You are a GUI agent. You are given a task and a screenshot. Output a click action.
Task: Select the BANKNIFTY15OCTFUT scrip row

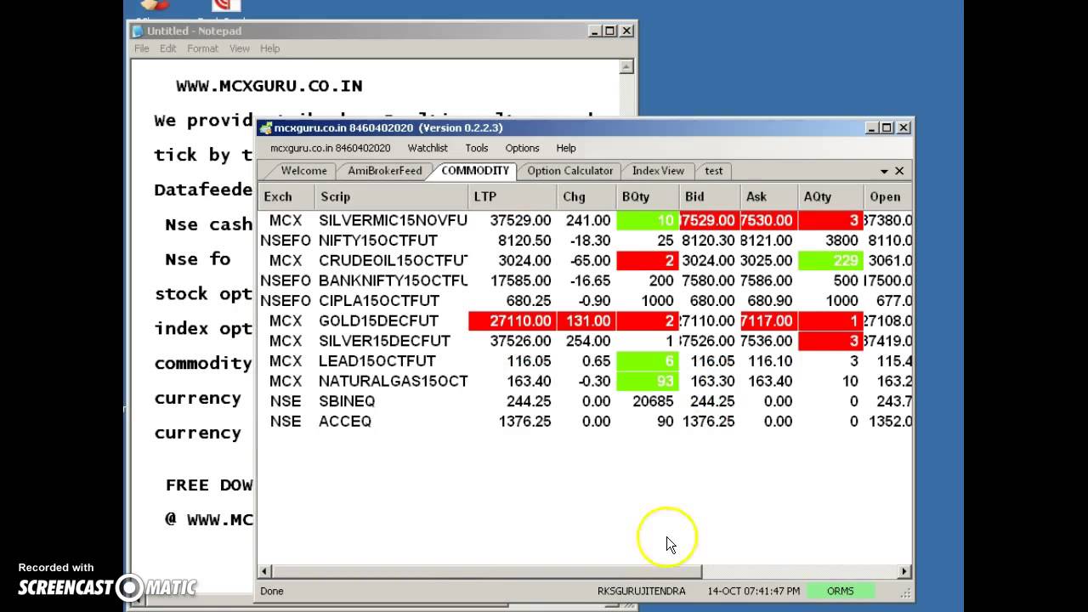(585, 280)
